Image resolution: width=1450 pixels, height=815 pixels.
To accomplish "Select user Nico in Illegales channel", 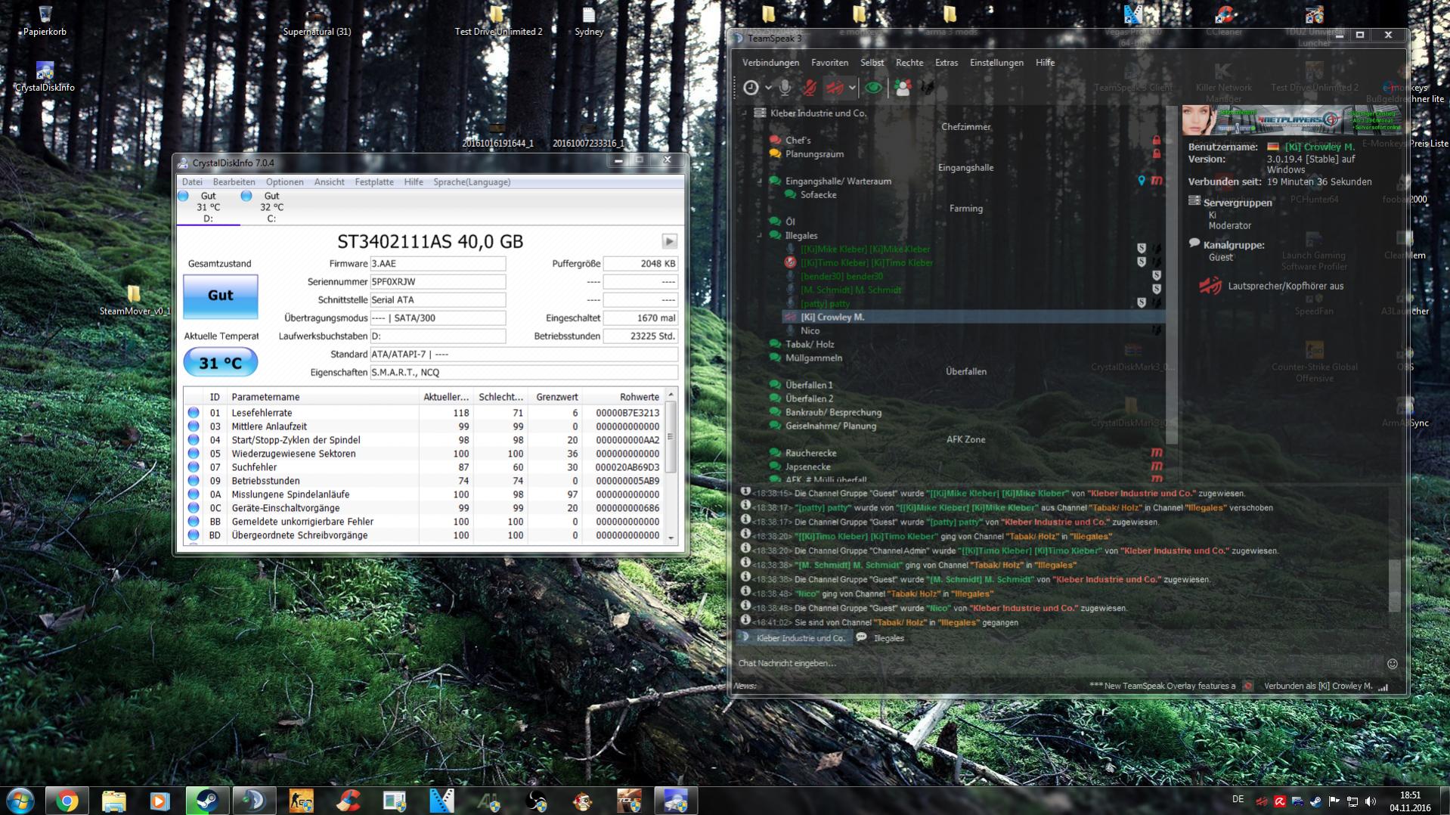I will [x=810, y=331].
